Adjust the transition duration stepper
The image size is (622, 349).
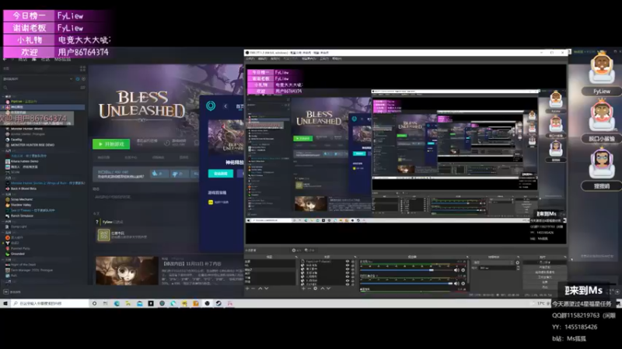click(x=519, y=268)
